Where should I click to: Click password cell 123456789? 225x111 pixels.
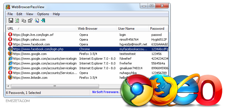pyautogui.click(x=159, y=73)
